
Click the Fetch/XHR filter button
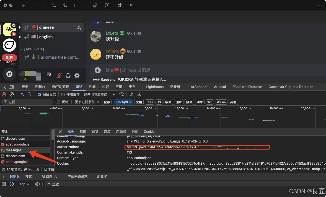123,102
